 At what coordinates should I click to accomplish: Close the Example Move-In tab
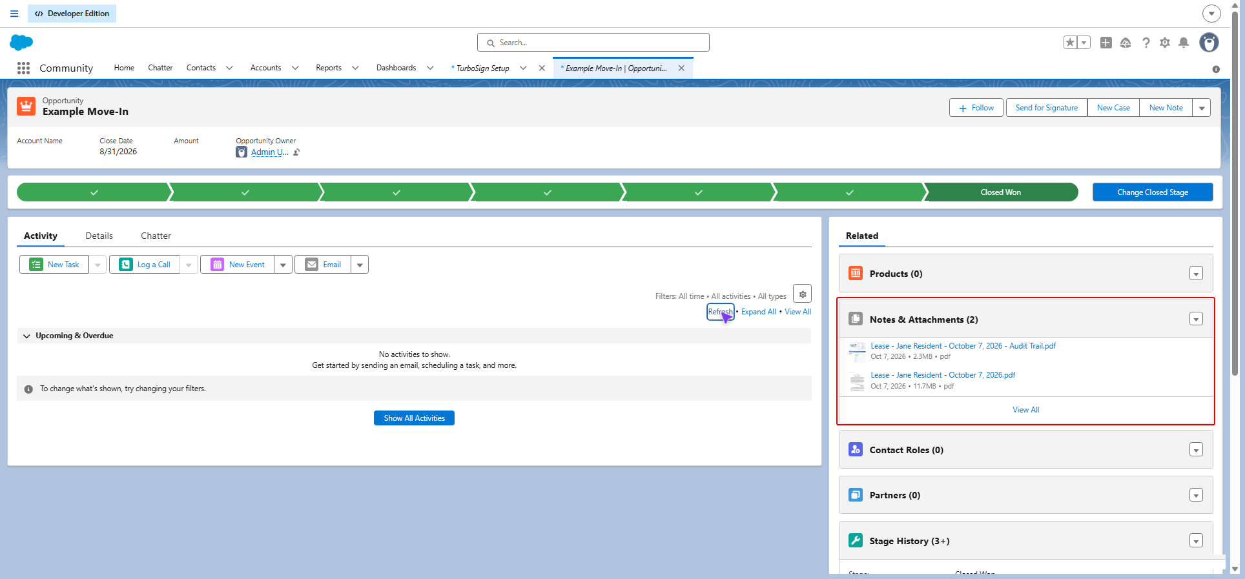pyautogui.click(x=681, y=68)
